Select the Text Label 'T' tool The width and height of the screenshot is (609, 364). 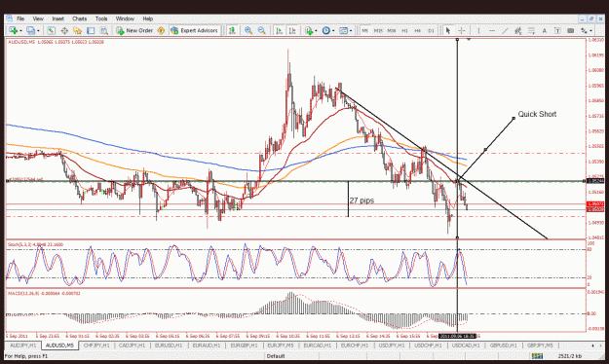pos(557,30)
